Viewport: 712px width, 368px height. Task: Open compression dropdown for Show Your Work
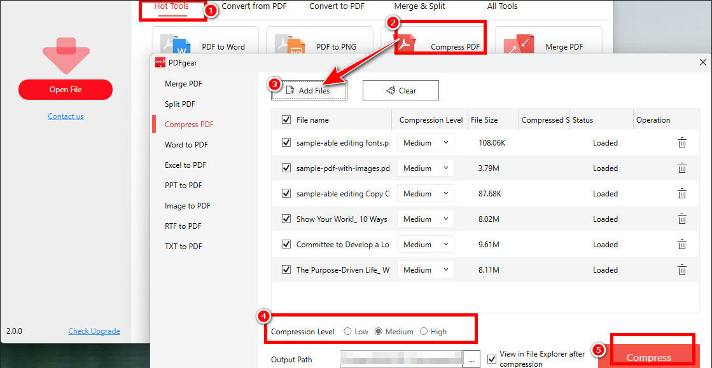426,219
